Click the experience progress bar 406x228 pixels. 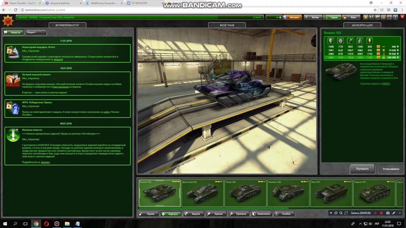coord(140,17)
